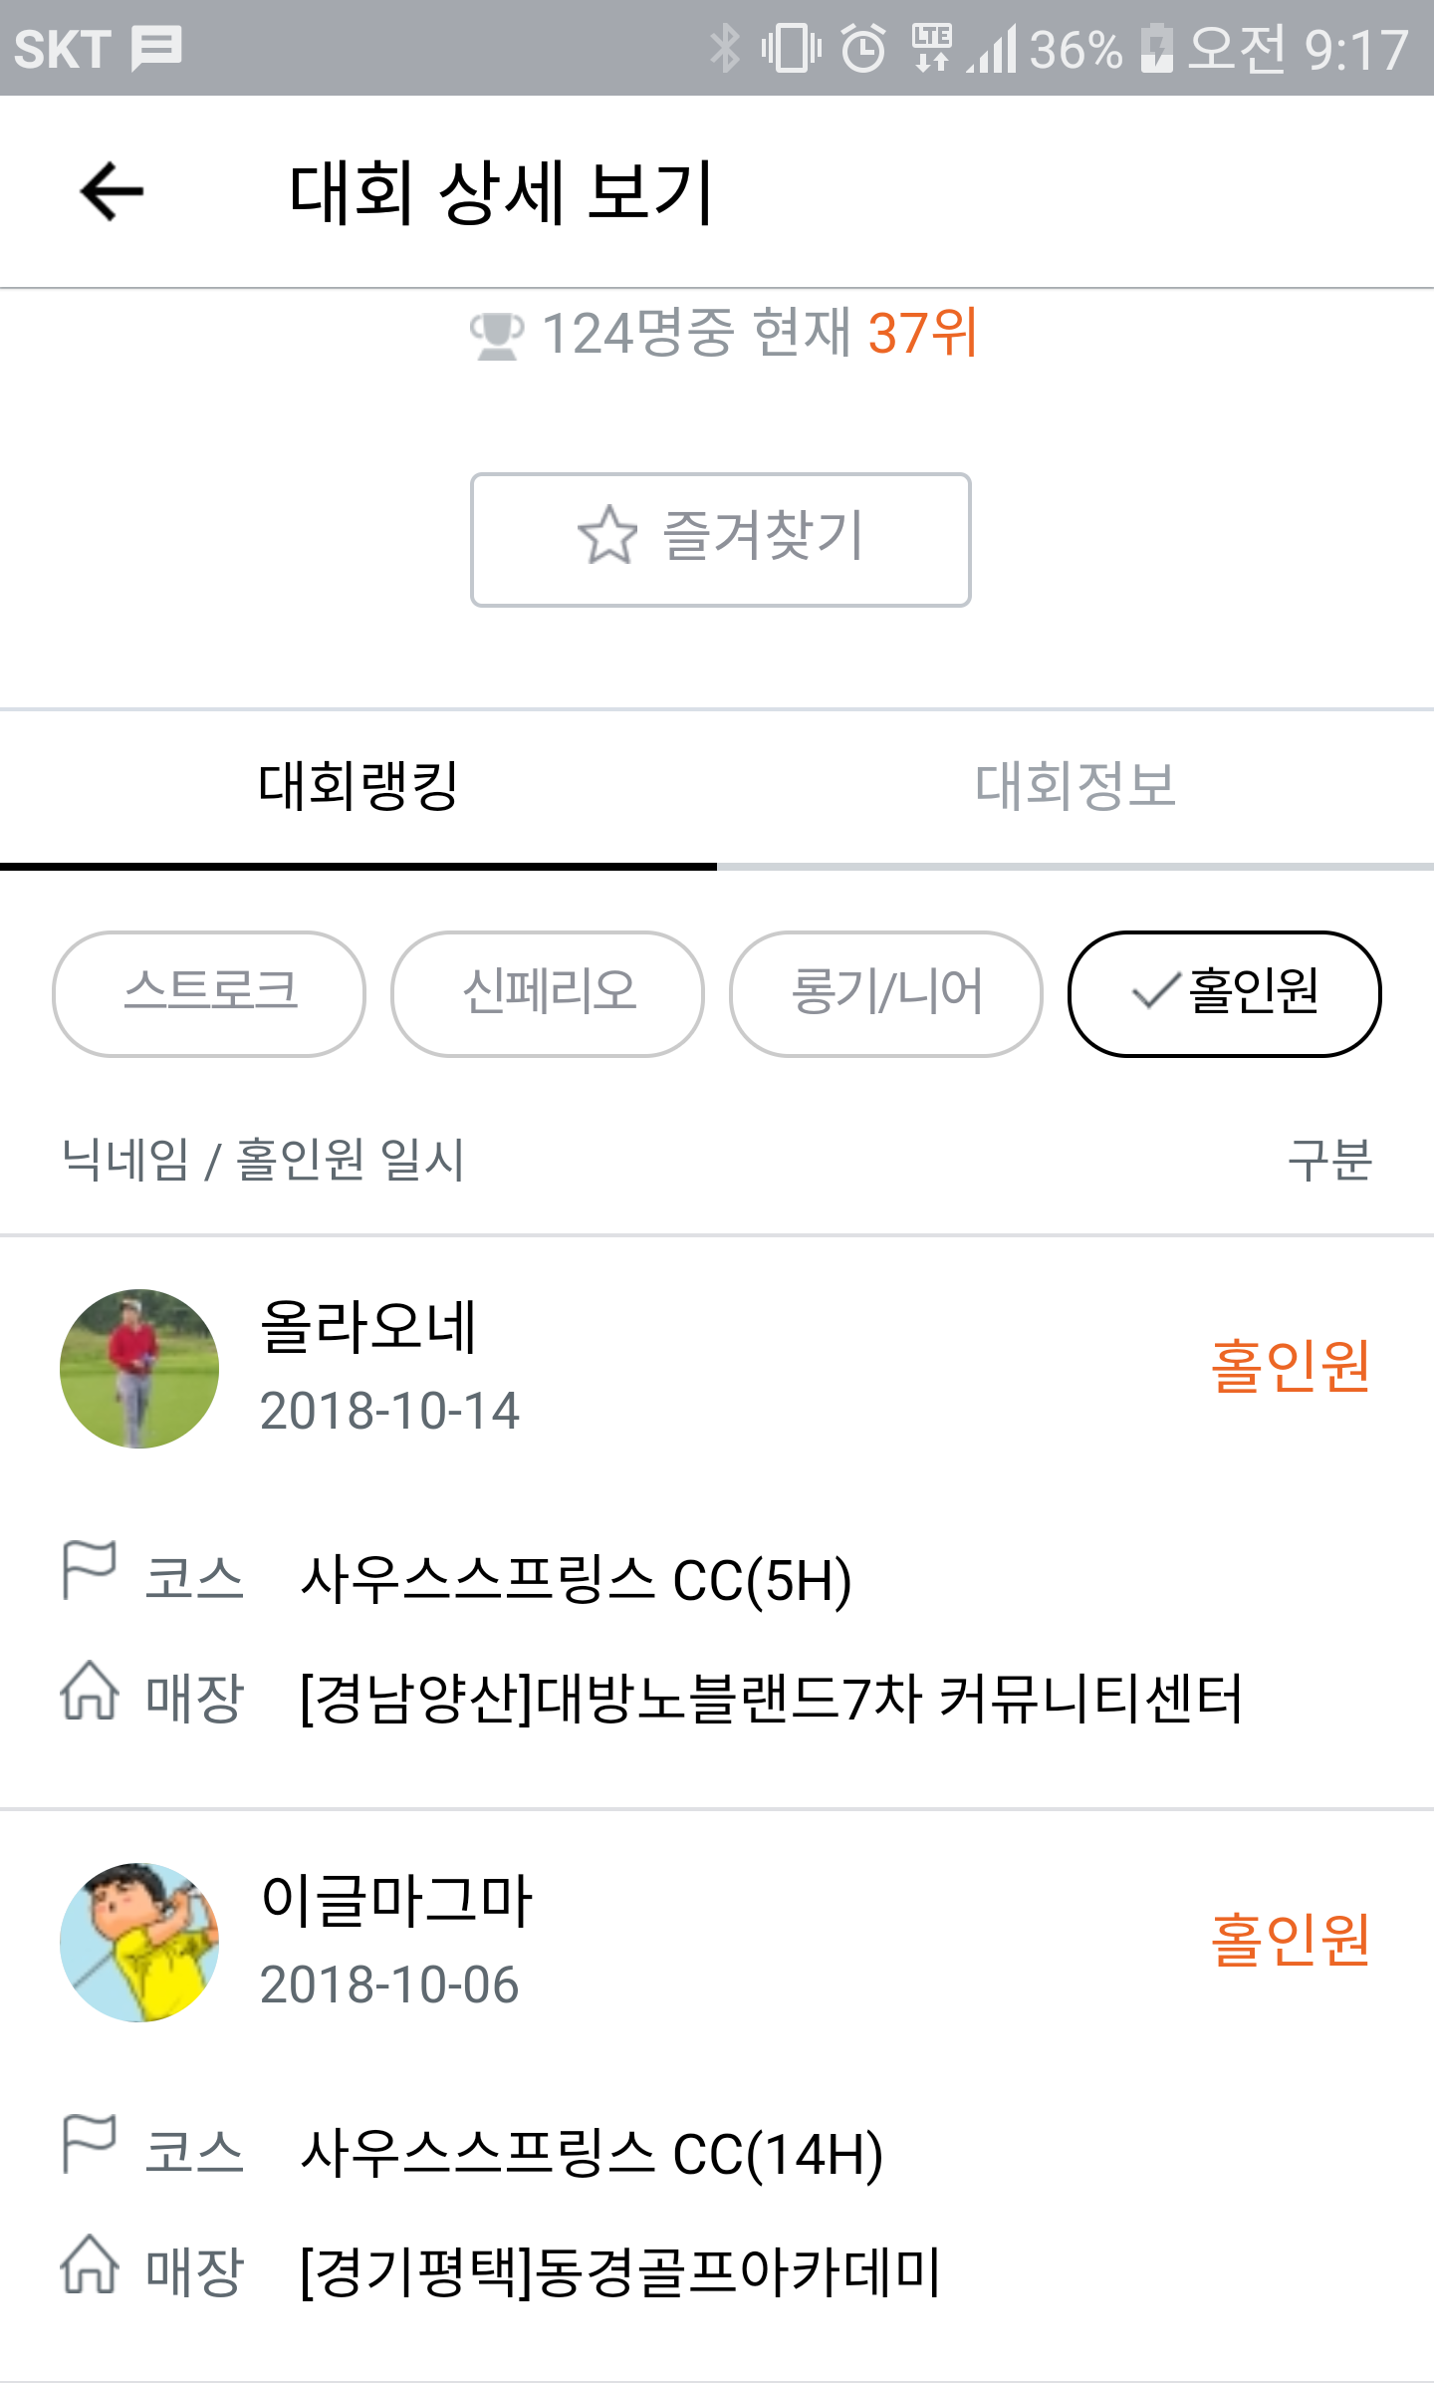Open the 대회정보 tab
Screen dimensions: 1434x2383
pos(1075,786)
